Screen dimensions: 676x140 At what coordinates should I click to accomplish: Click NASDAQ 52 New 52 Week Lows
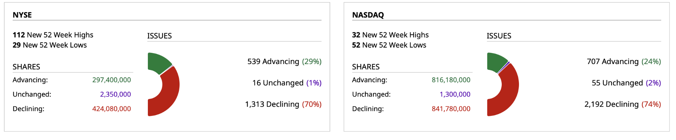tap(389, 45)
